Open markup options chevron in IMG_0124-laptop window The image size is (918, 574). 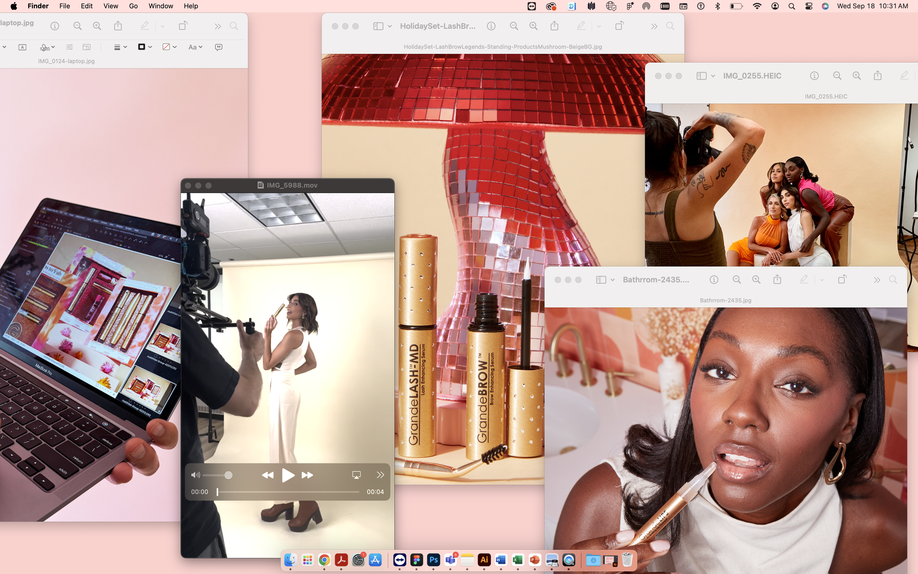point(162,26)
